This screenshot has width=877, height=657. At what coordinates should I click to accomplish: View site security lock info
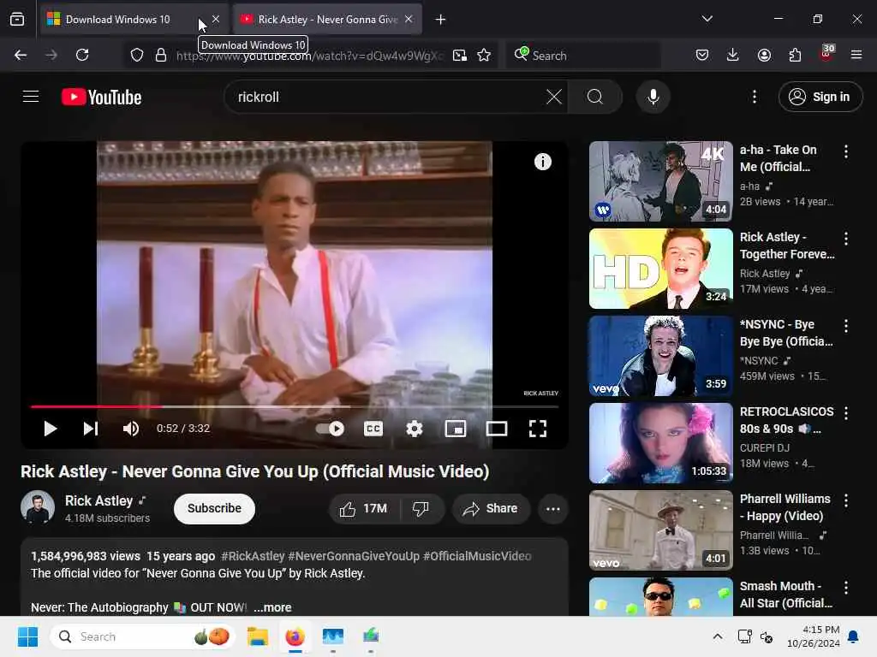[161, 55]
